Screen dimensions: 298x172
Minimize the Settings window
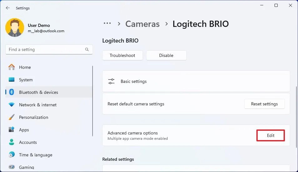(262, 5)
